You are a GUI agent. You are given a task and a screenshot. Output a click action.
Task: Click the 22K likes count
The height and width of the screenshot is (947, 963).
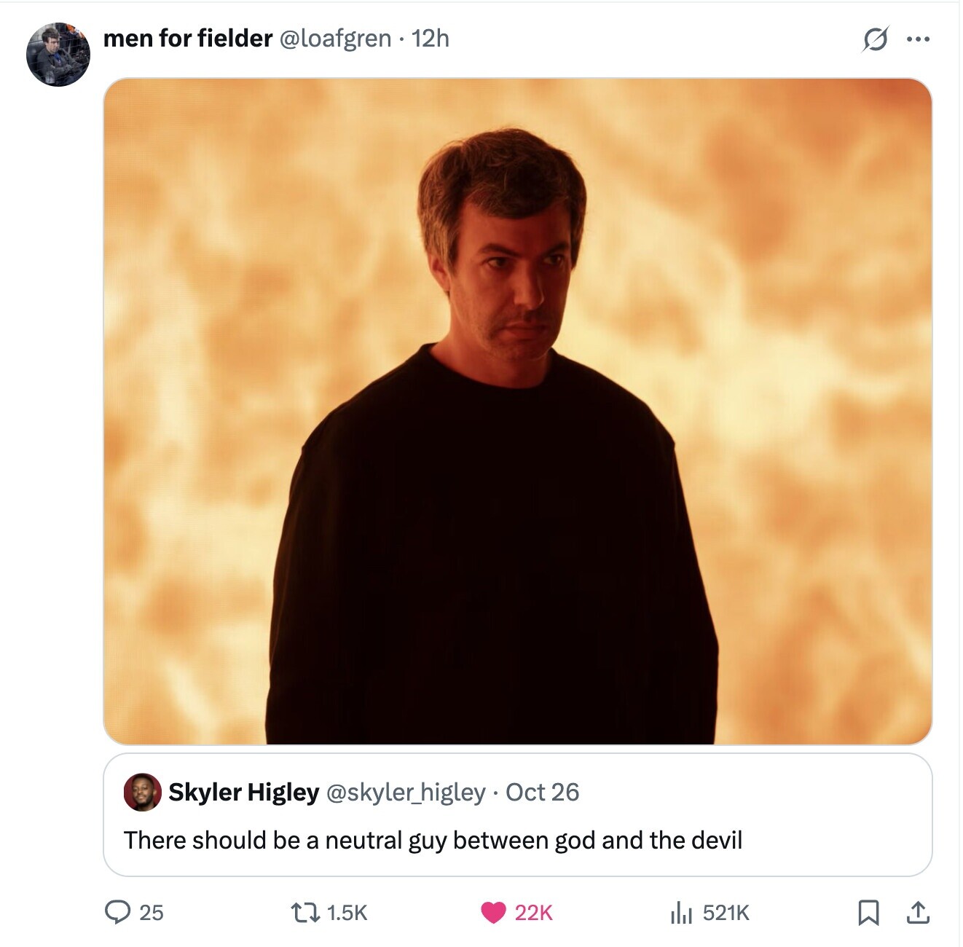pos(534,912)
